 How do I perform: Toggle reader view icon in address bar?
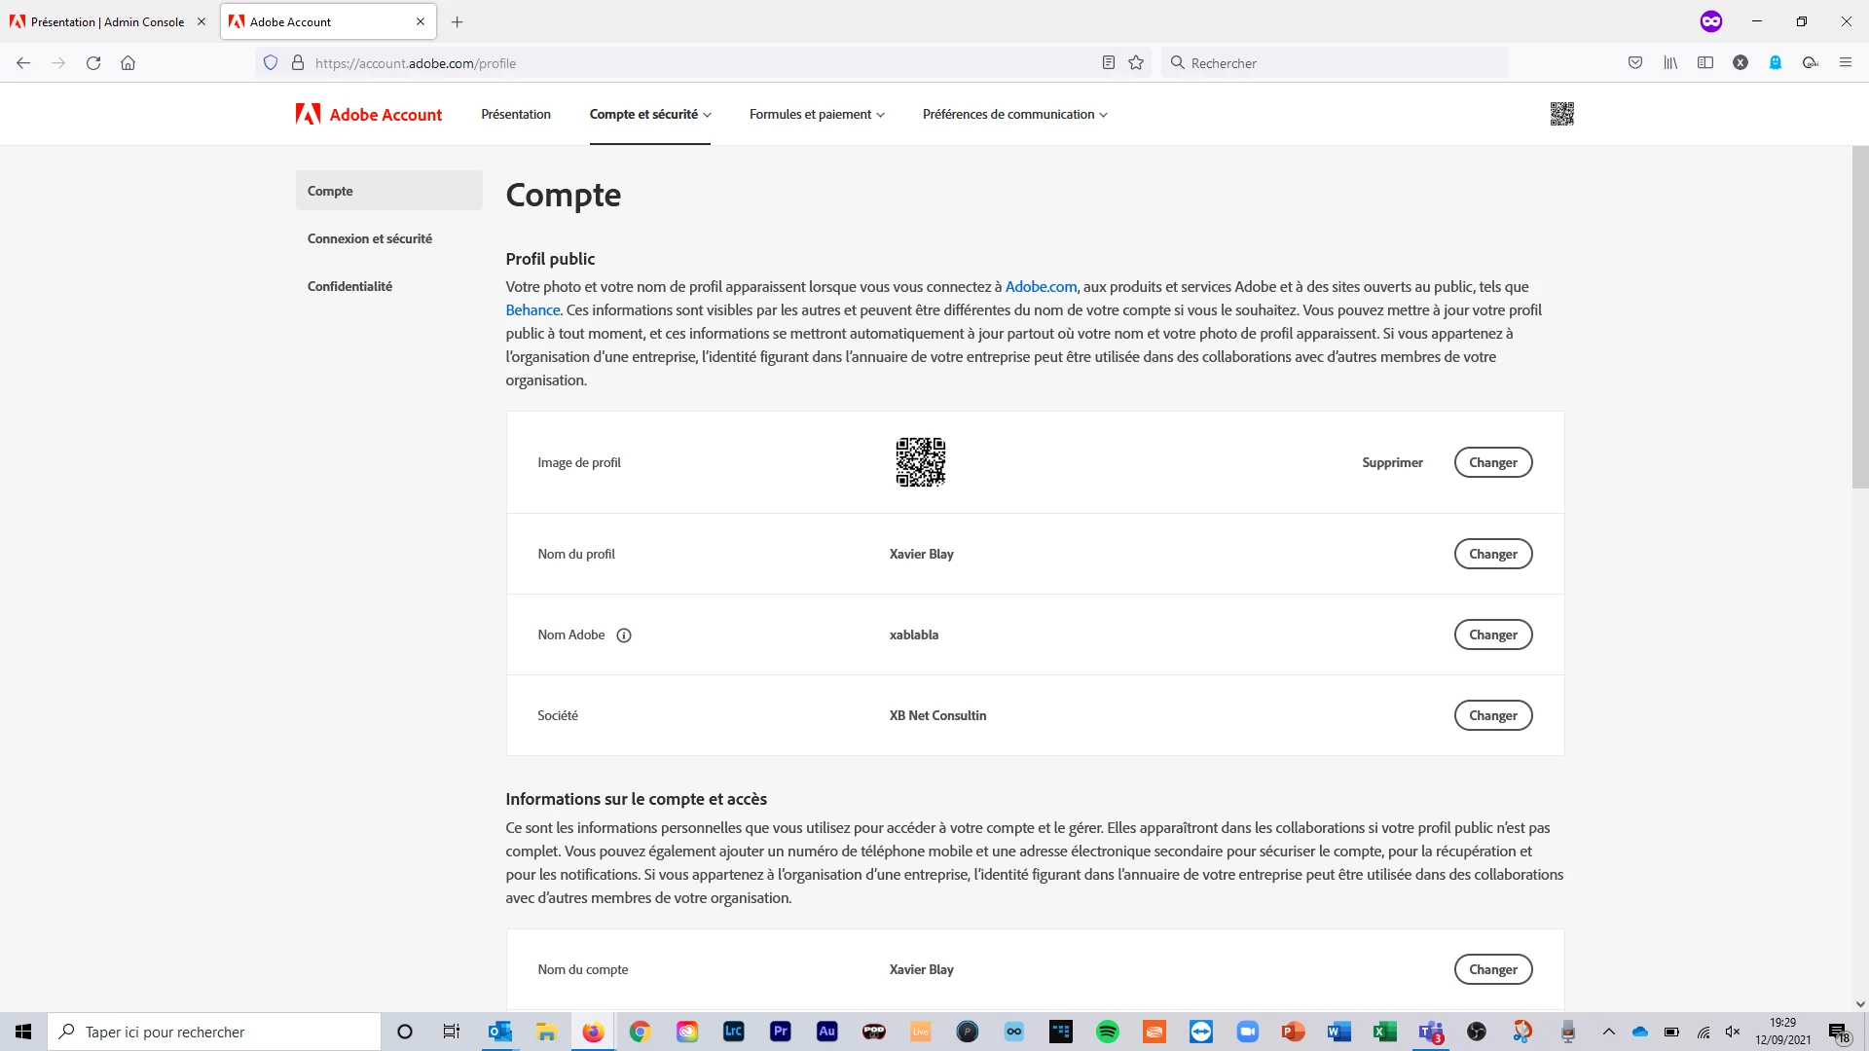click(x=1108, y=63)
